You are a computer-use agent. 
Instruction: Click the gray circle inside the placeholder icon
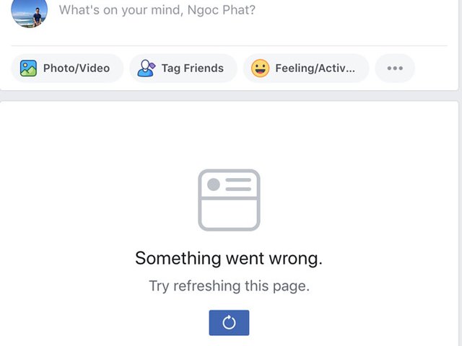point(214,185)
